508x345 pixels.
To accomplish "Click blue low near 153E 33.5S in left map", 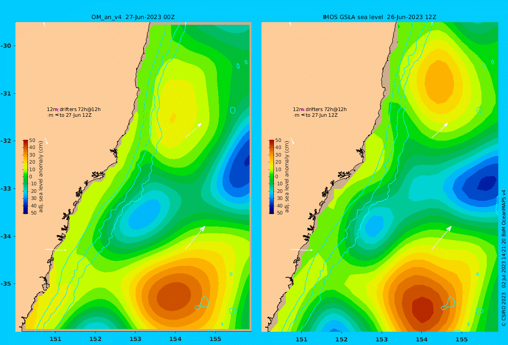I will click(x=144, y=214).
